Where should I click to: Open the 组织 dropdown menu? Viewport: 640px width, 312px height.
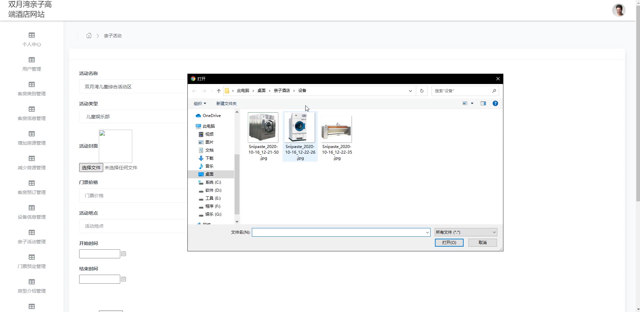coord(200,104)
